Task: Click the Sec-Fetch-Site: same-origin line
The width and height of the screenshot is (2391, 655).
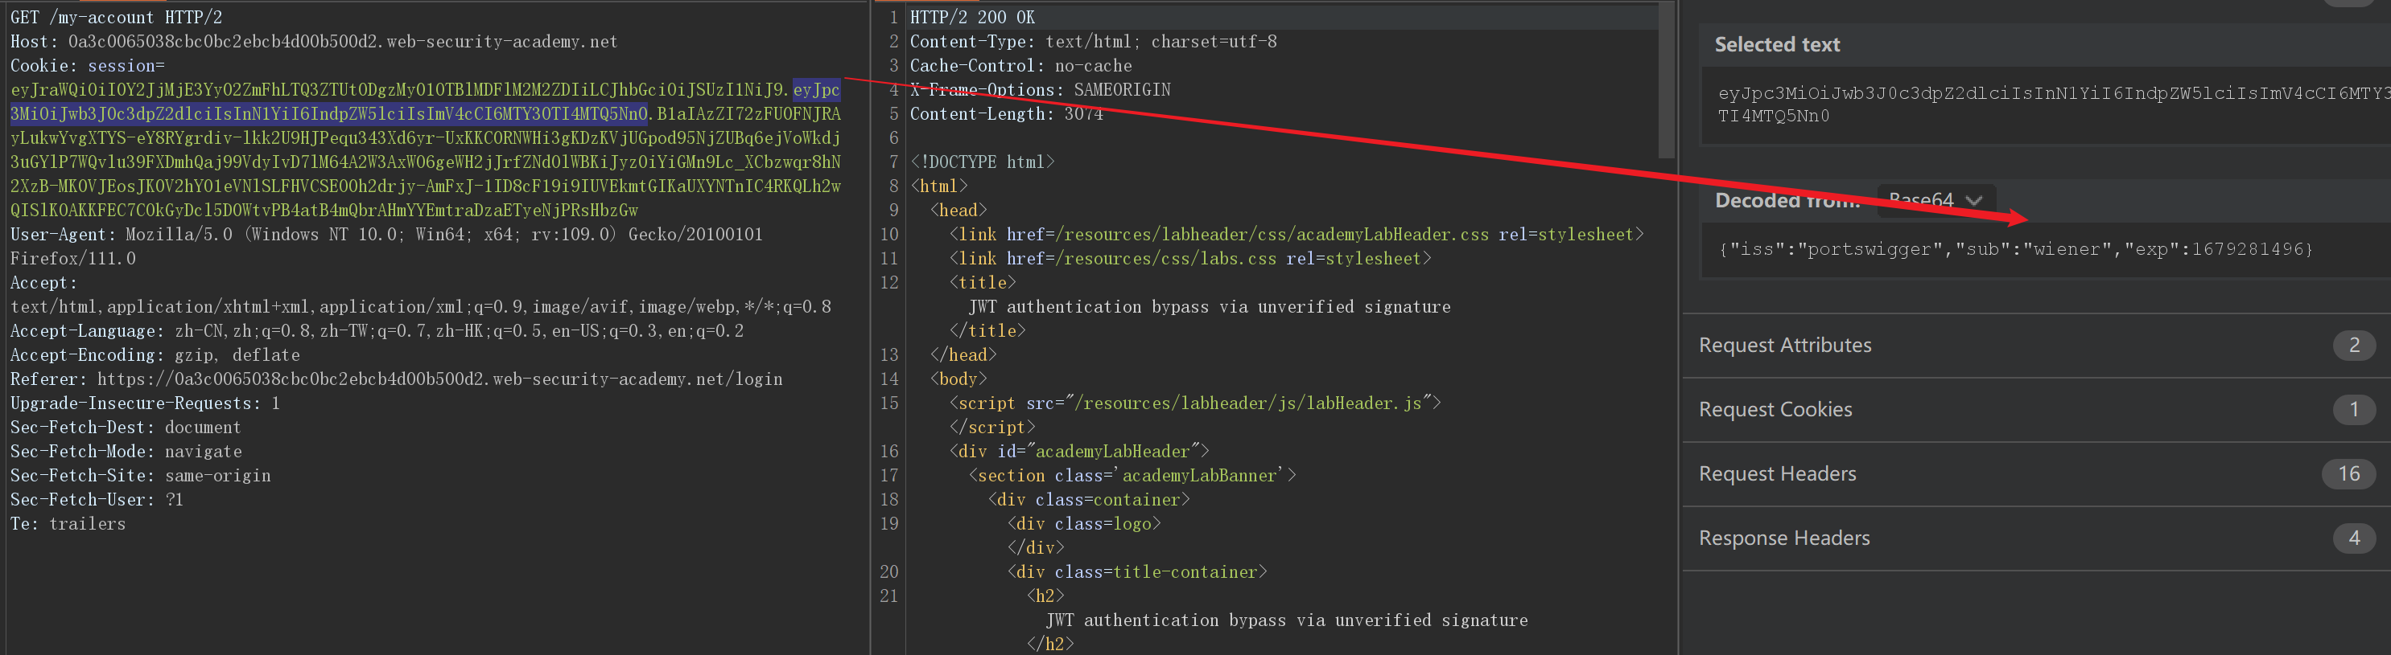Action: tap(140, 475)
